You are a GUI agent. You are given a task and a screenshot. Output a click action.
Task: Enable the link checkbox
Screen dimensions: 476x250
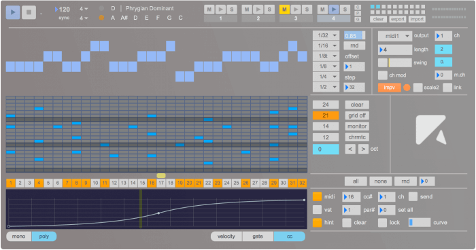pyautogui.click(x=447, y=88)
